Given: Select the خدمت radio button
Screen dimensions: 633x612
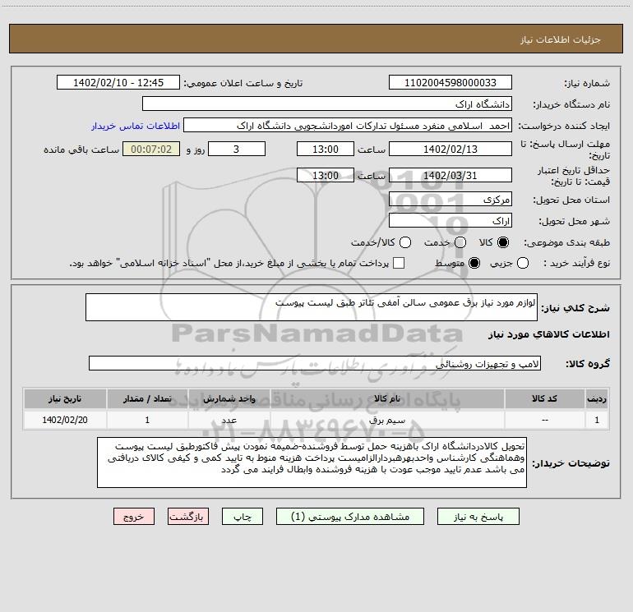Looking at the screenshot, I should (x=460, y=242).
